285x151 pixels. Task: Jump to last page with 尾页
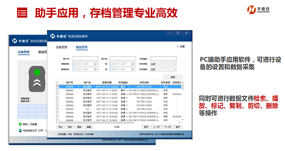click(x=178, y=127)
